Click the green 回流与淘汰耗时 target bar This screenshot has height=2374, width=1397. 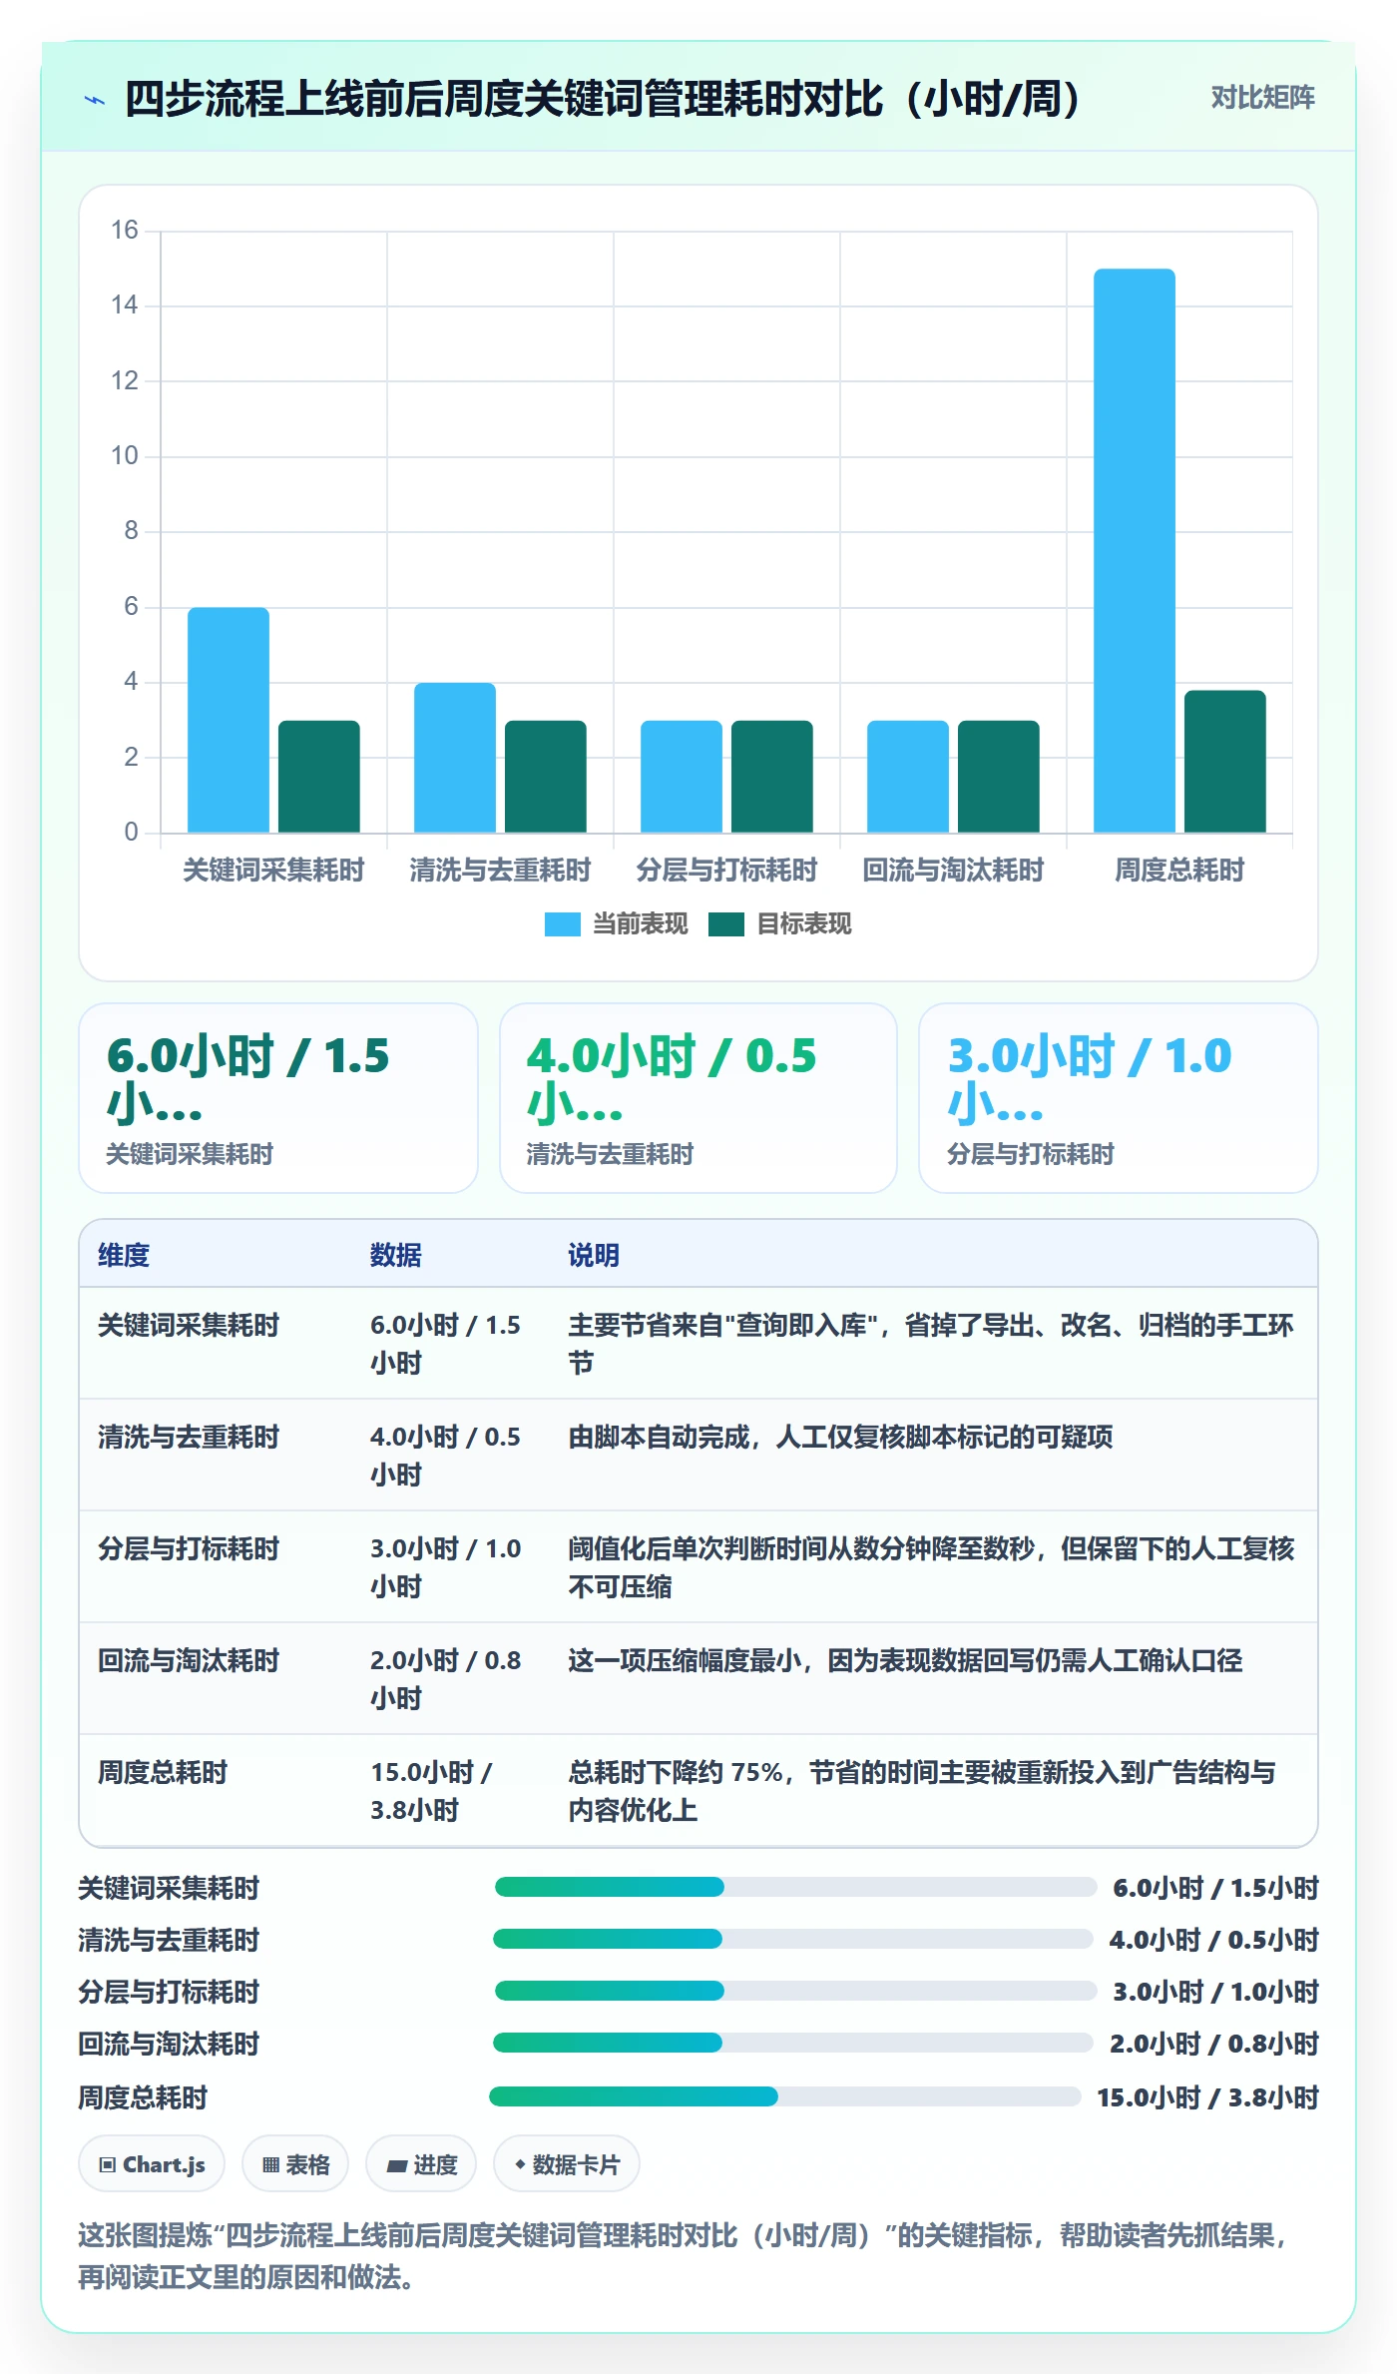998,777
